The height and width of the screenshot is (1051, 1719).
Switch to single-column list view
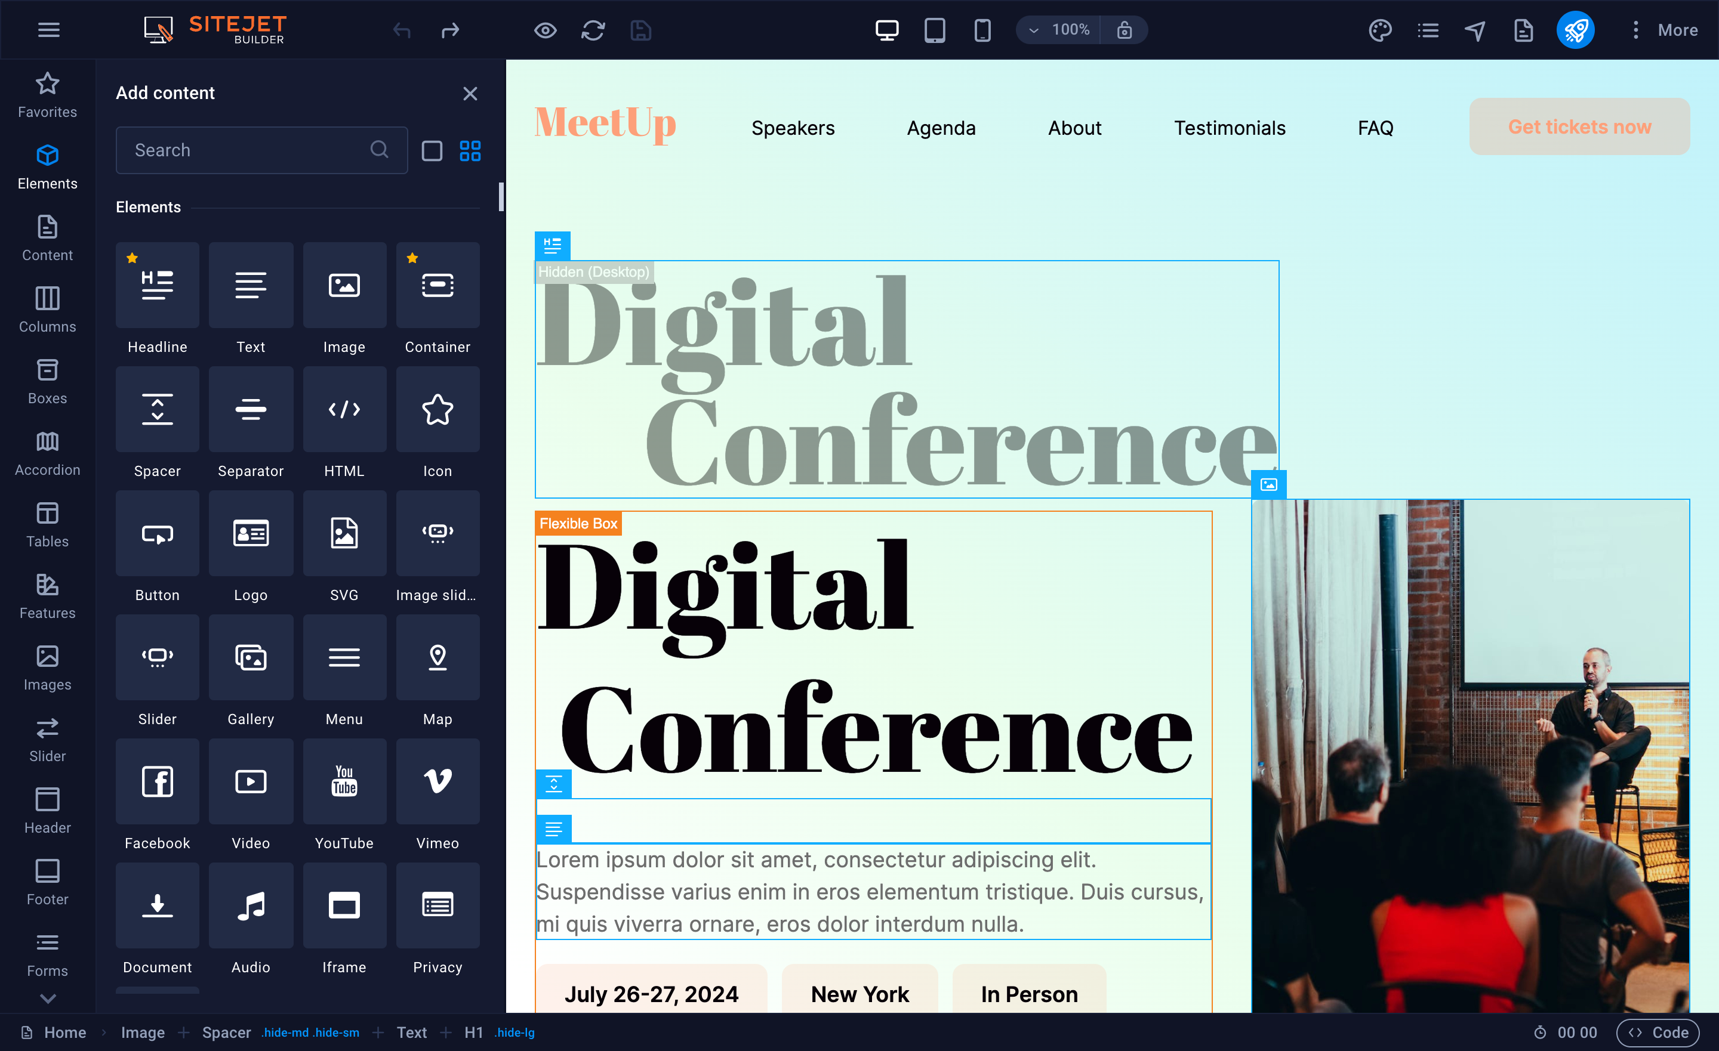click(432, 151)
